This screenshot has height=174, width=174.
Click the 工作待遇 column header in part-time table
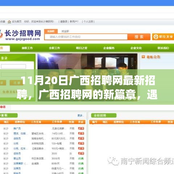[57, 122]
